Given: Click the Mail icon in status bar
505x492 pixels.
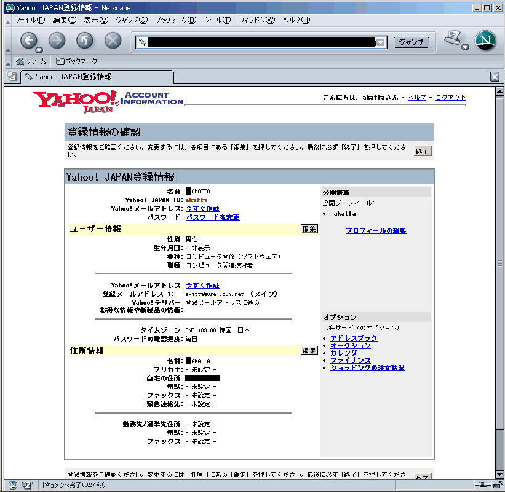Looking at the screenshot, I should click(26, 485).
